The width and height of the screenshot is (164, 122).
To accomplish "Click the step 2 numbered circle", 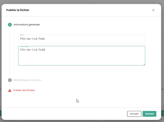I will [10, 80].
